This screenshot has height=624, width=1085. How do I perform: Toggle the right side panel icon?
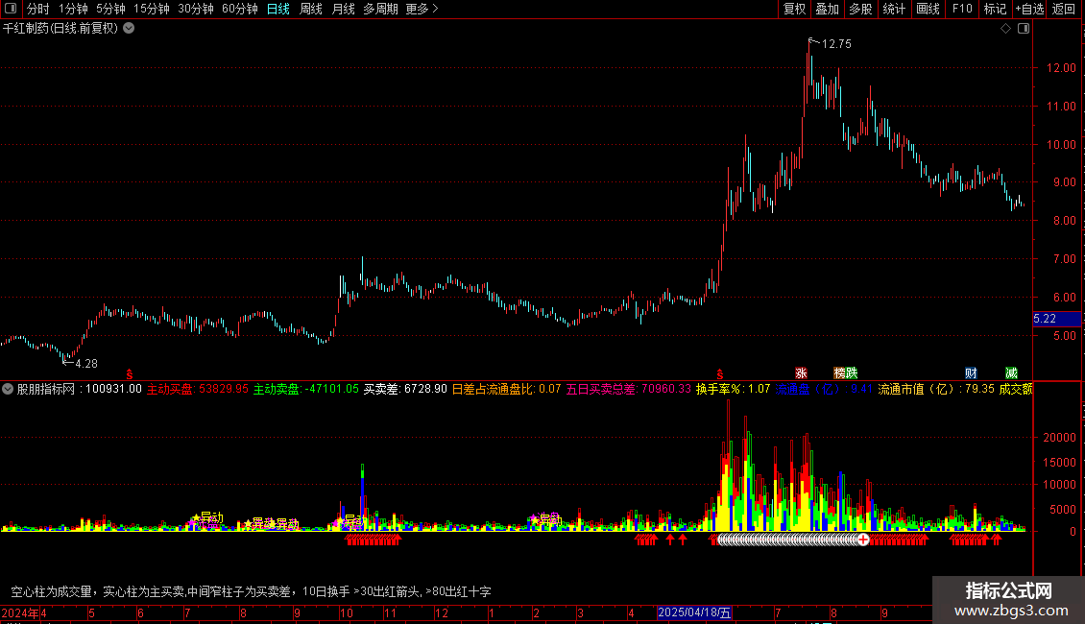coord(1024,29)
